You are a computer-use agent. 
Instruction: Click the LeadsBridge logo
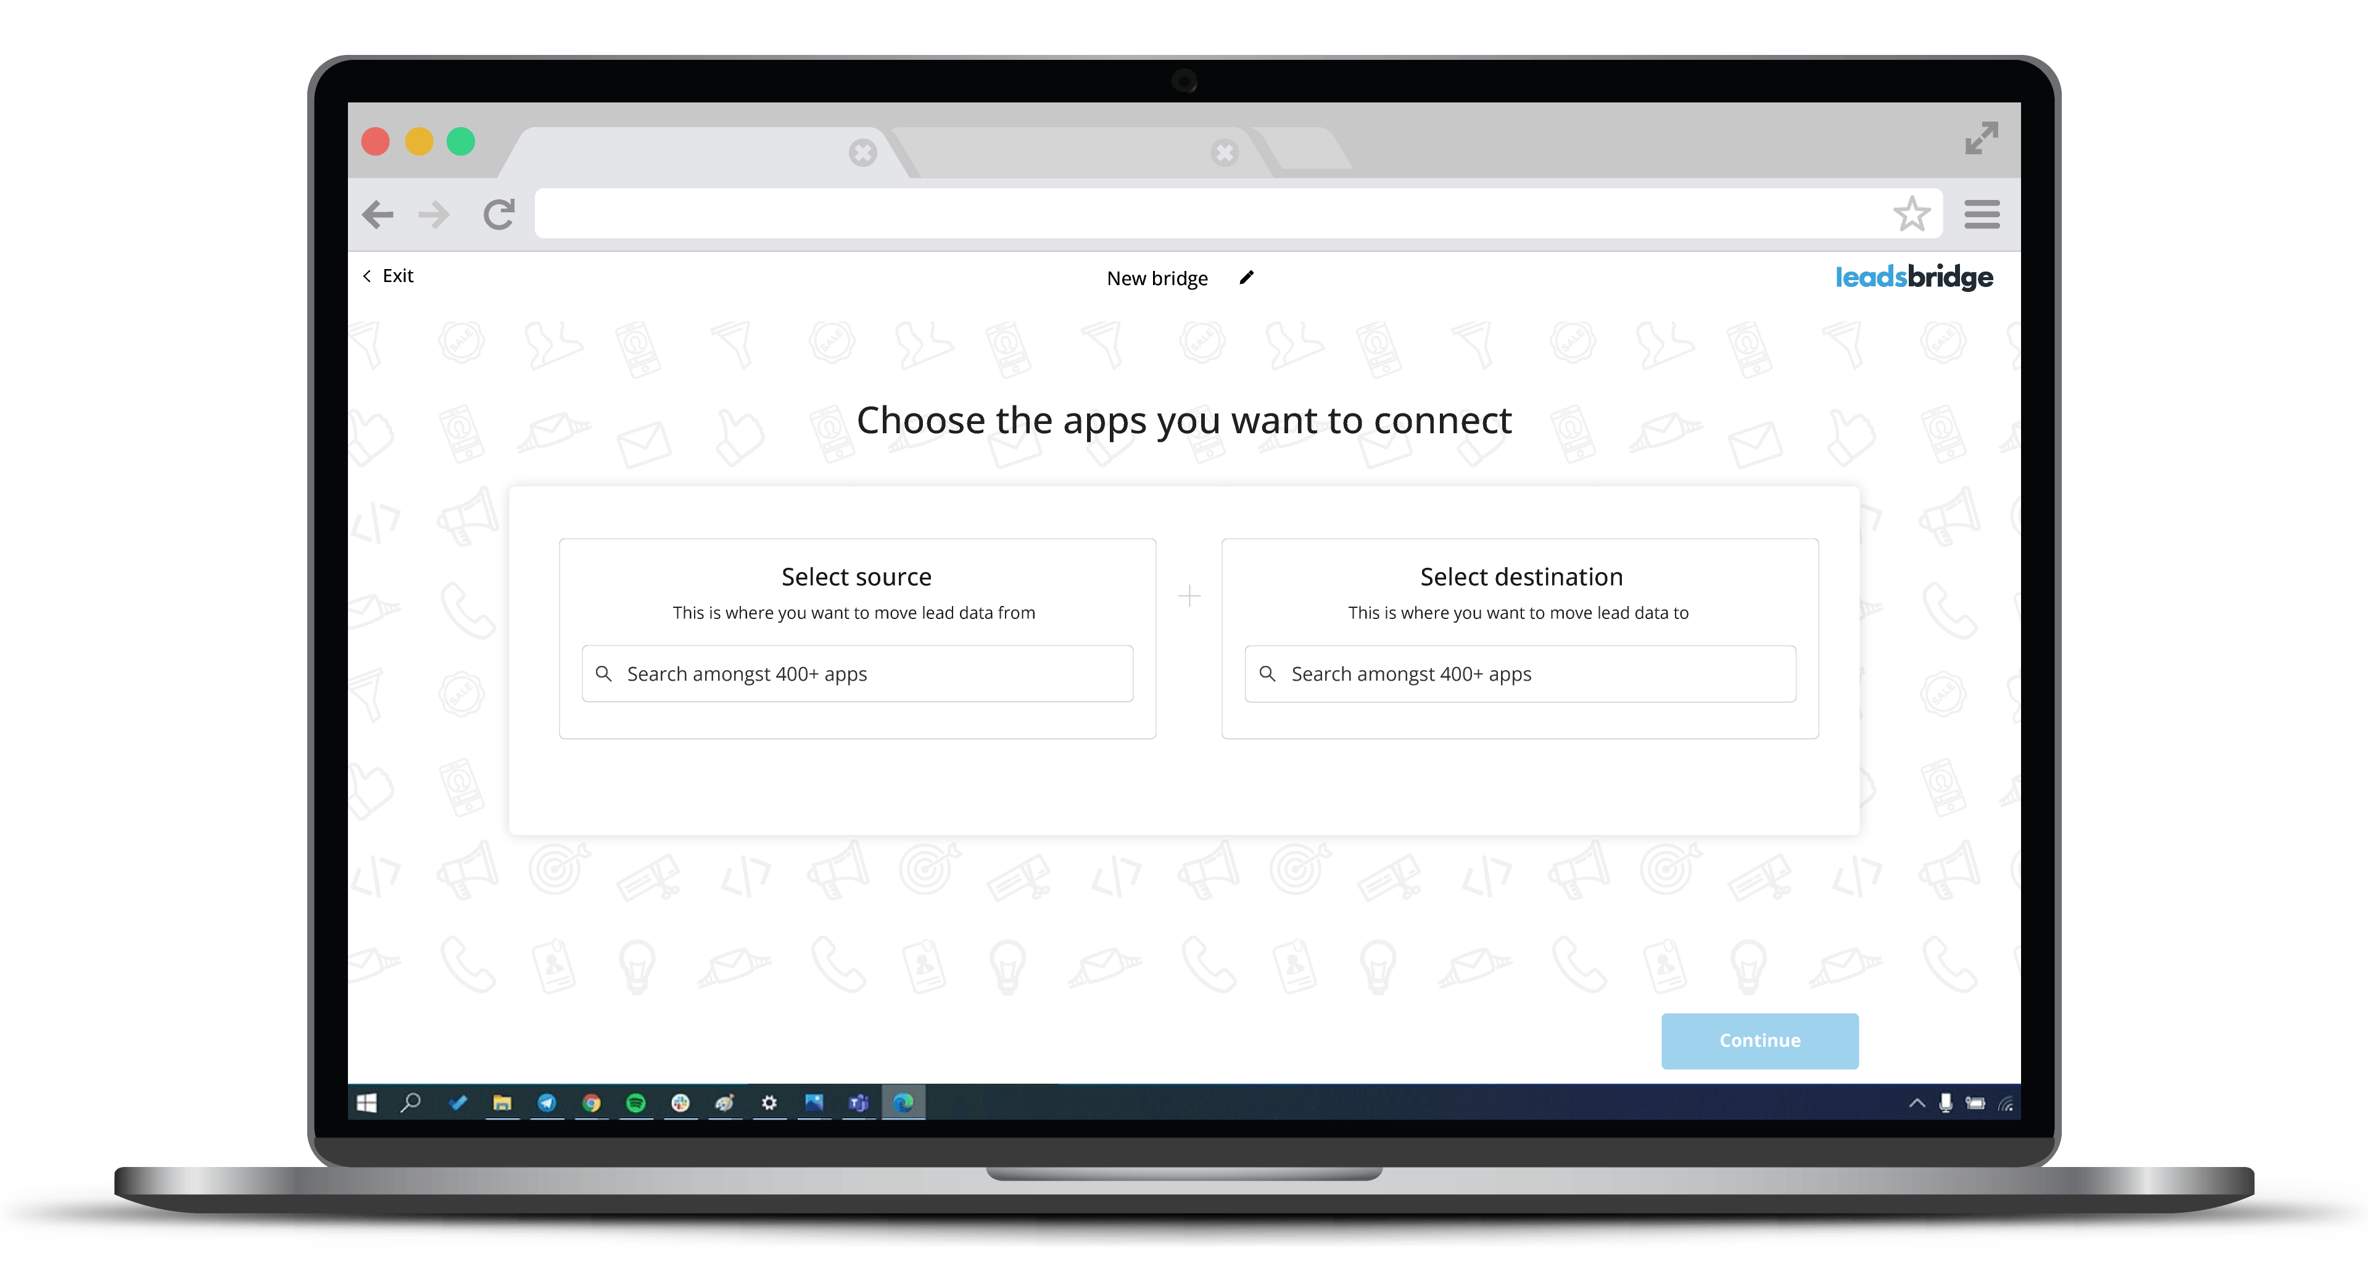point(1913,277)
